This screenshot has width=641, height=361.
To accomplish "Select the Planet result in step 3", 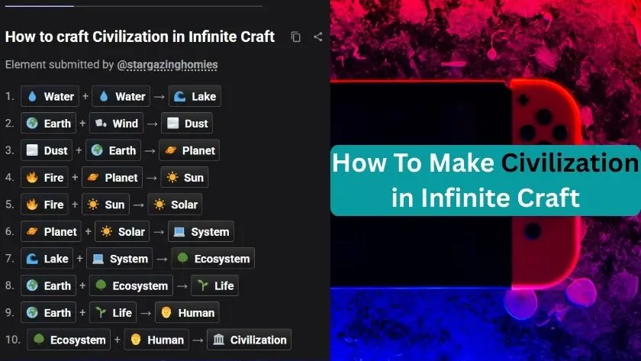I will 189,150.
